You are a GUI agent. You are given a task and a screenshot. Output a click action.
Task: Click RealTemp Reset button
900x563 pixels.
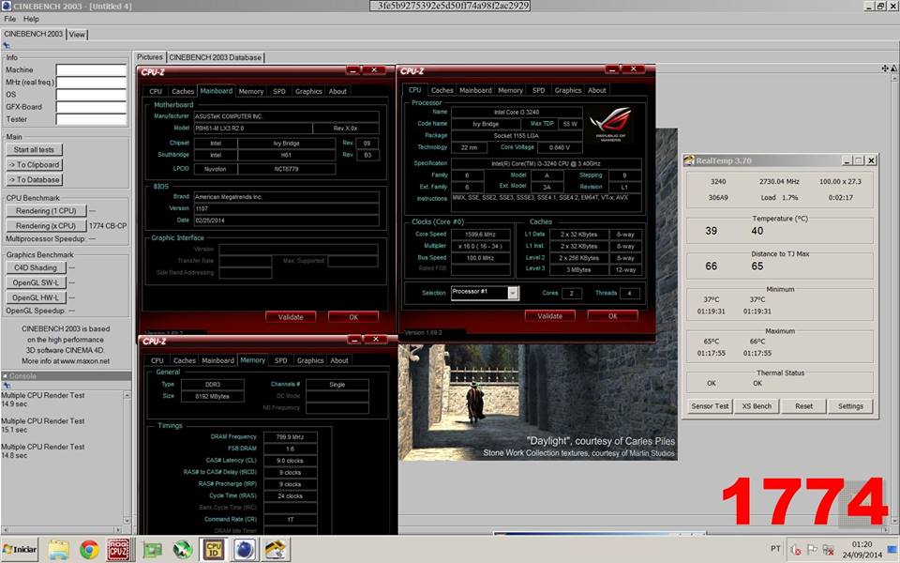(803, 406)
